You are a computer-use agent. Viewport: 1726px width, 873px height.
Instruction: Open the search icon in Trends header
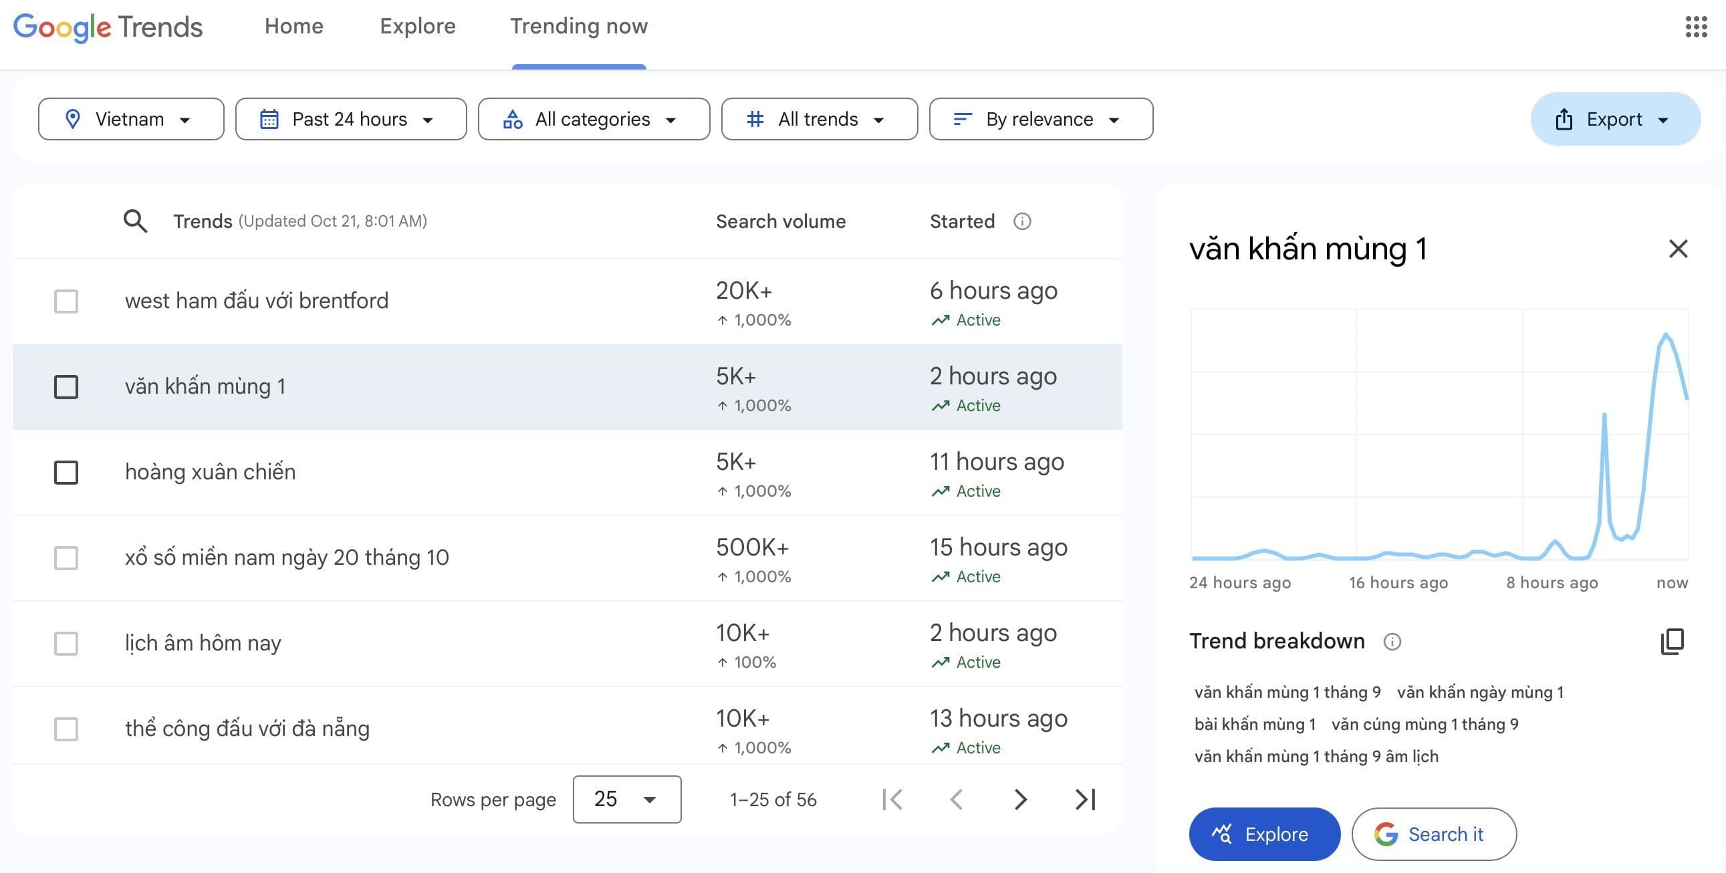tap(134, 221)
